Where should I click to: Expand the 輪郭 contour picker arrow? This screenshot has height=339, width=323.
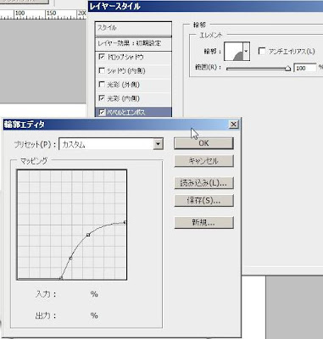(x=246, y=51)
